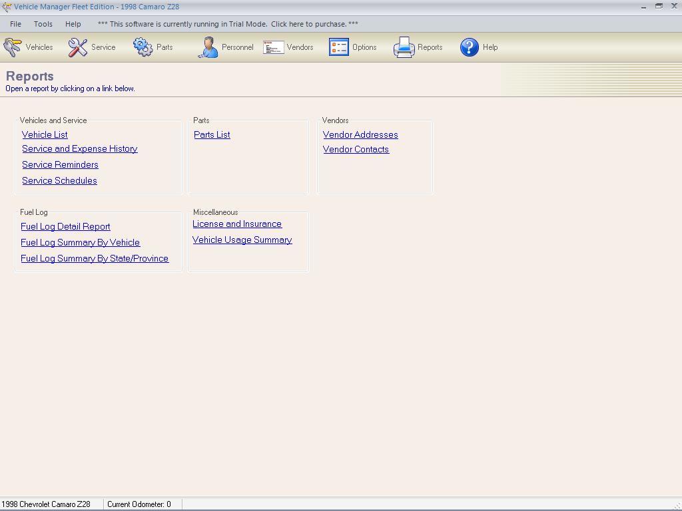
Task: Open the Tools menu
Action: point(43,23)
